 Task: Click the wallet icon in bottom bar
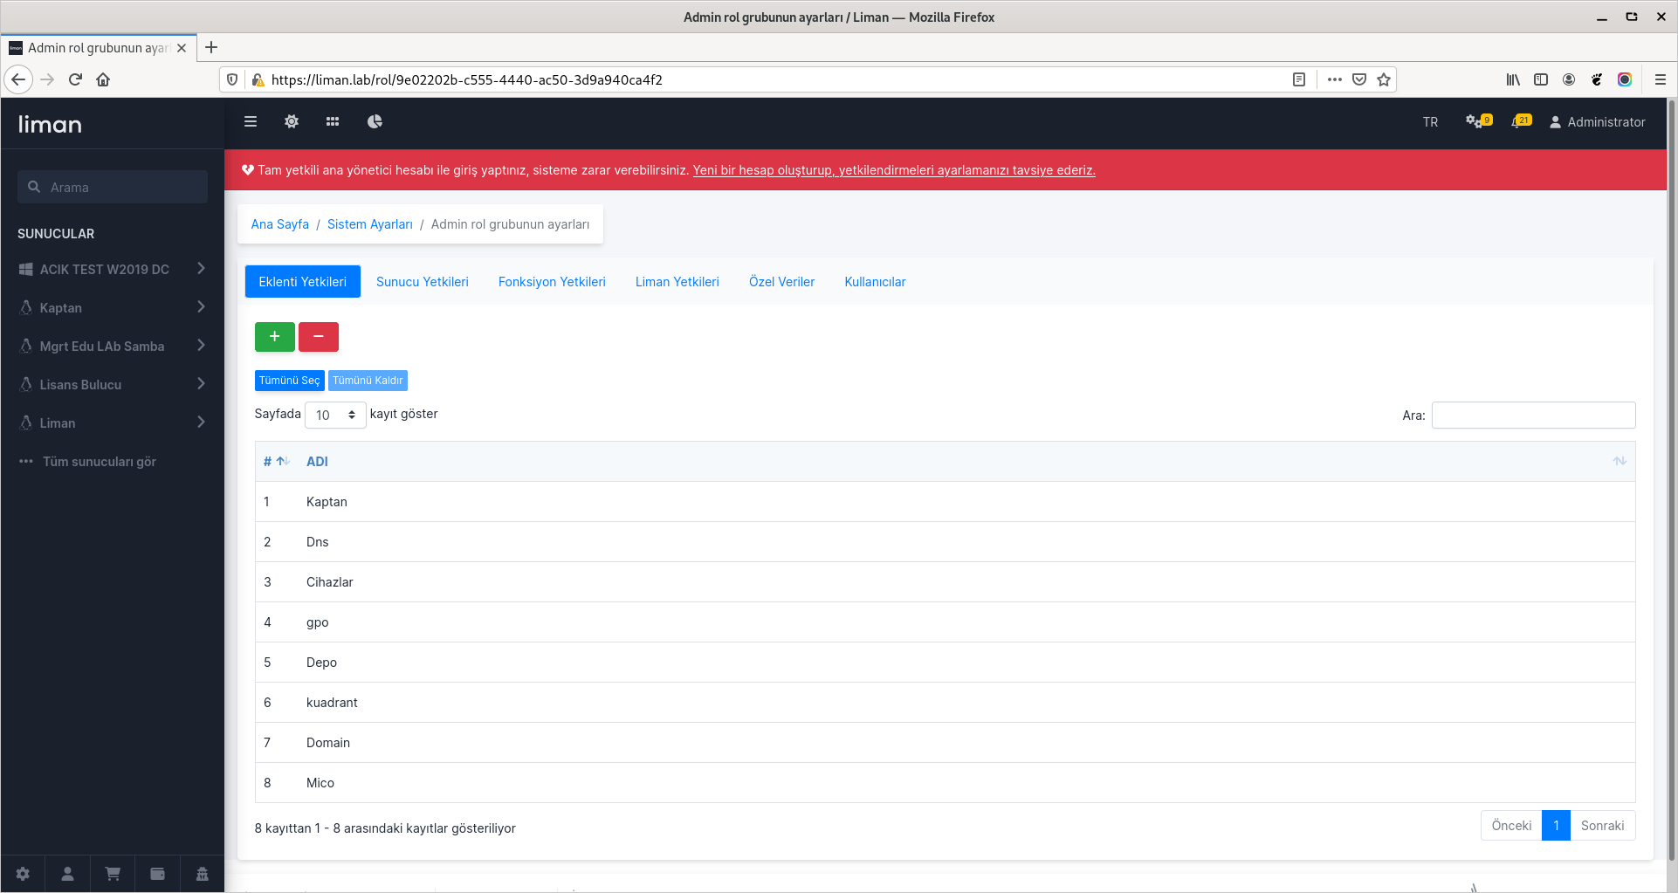[157, 873]
